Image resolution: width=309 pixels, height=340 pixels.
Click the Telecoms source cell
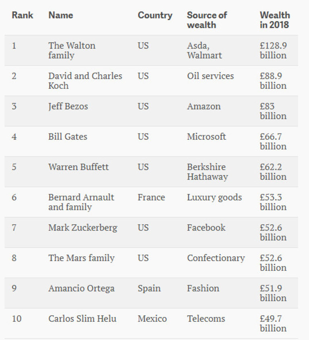[x=206, y=319]
